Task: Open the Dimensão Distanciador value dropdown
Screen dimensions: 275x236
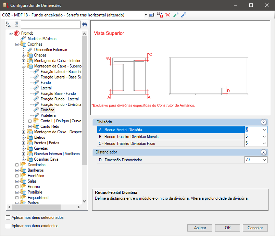Action: pos(264,160)
